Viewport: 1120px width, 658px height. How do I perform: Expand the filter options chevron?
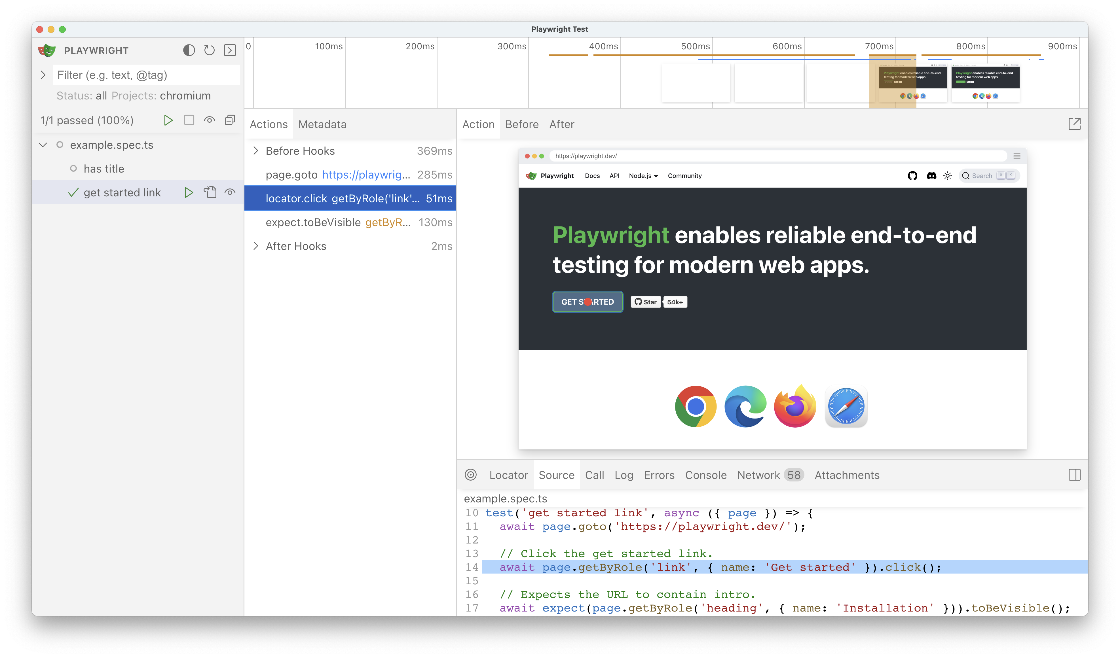pos(43,75)
